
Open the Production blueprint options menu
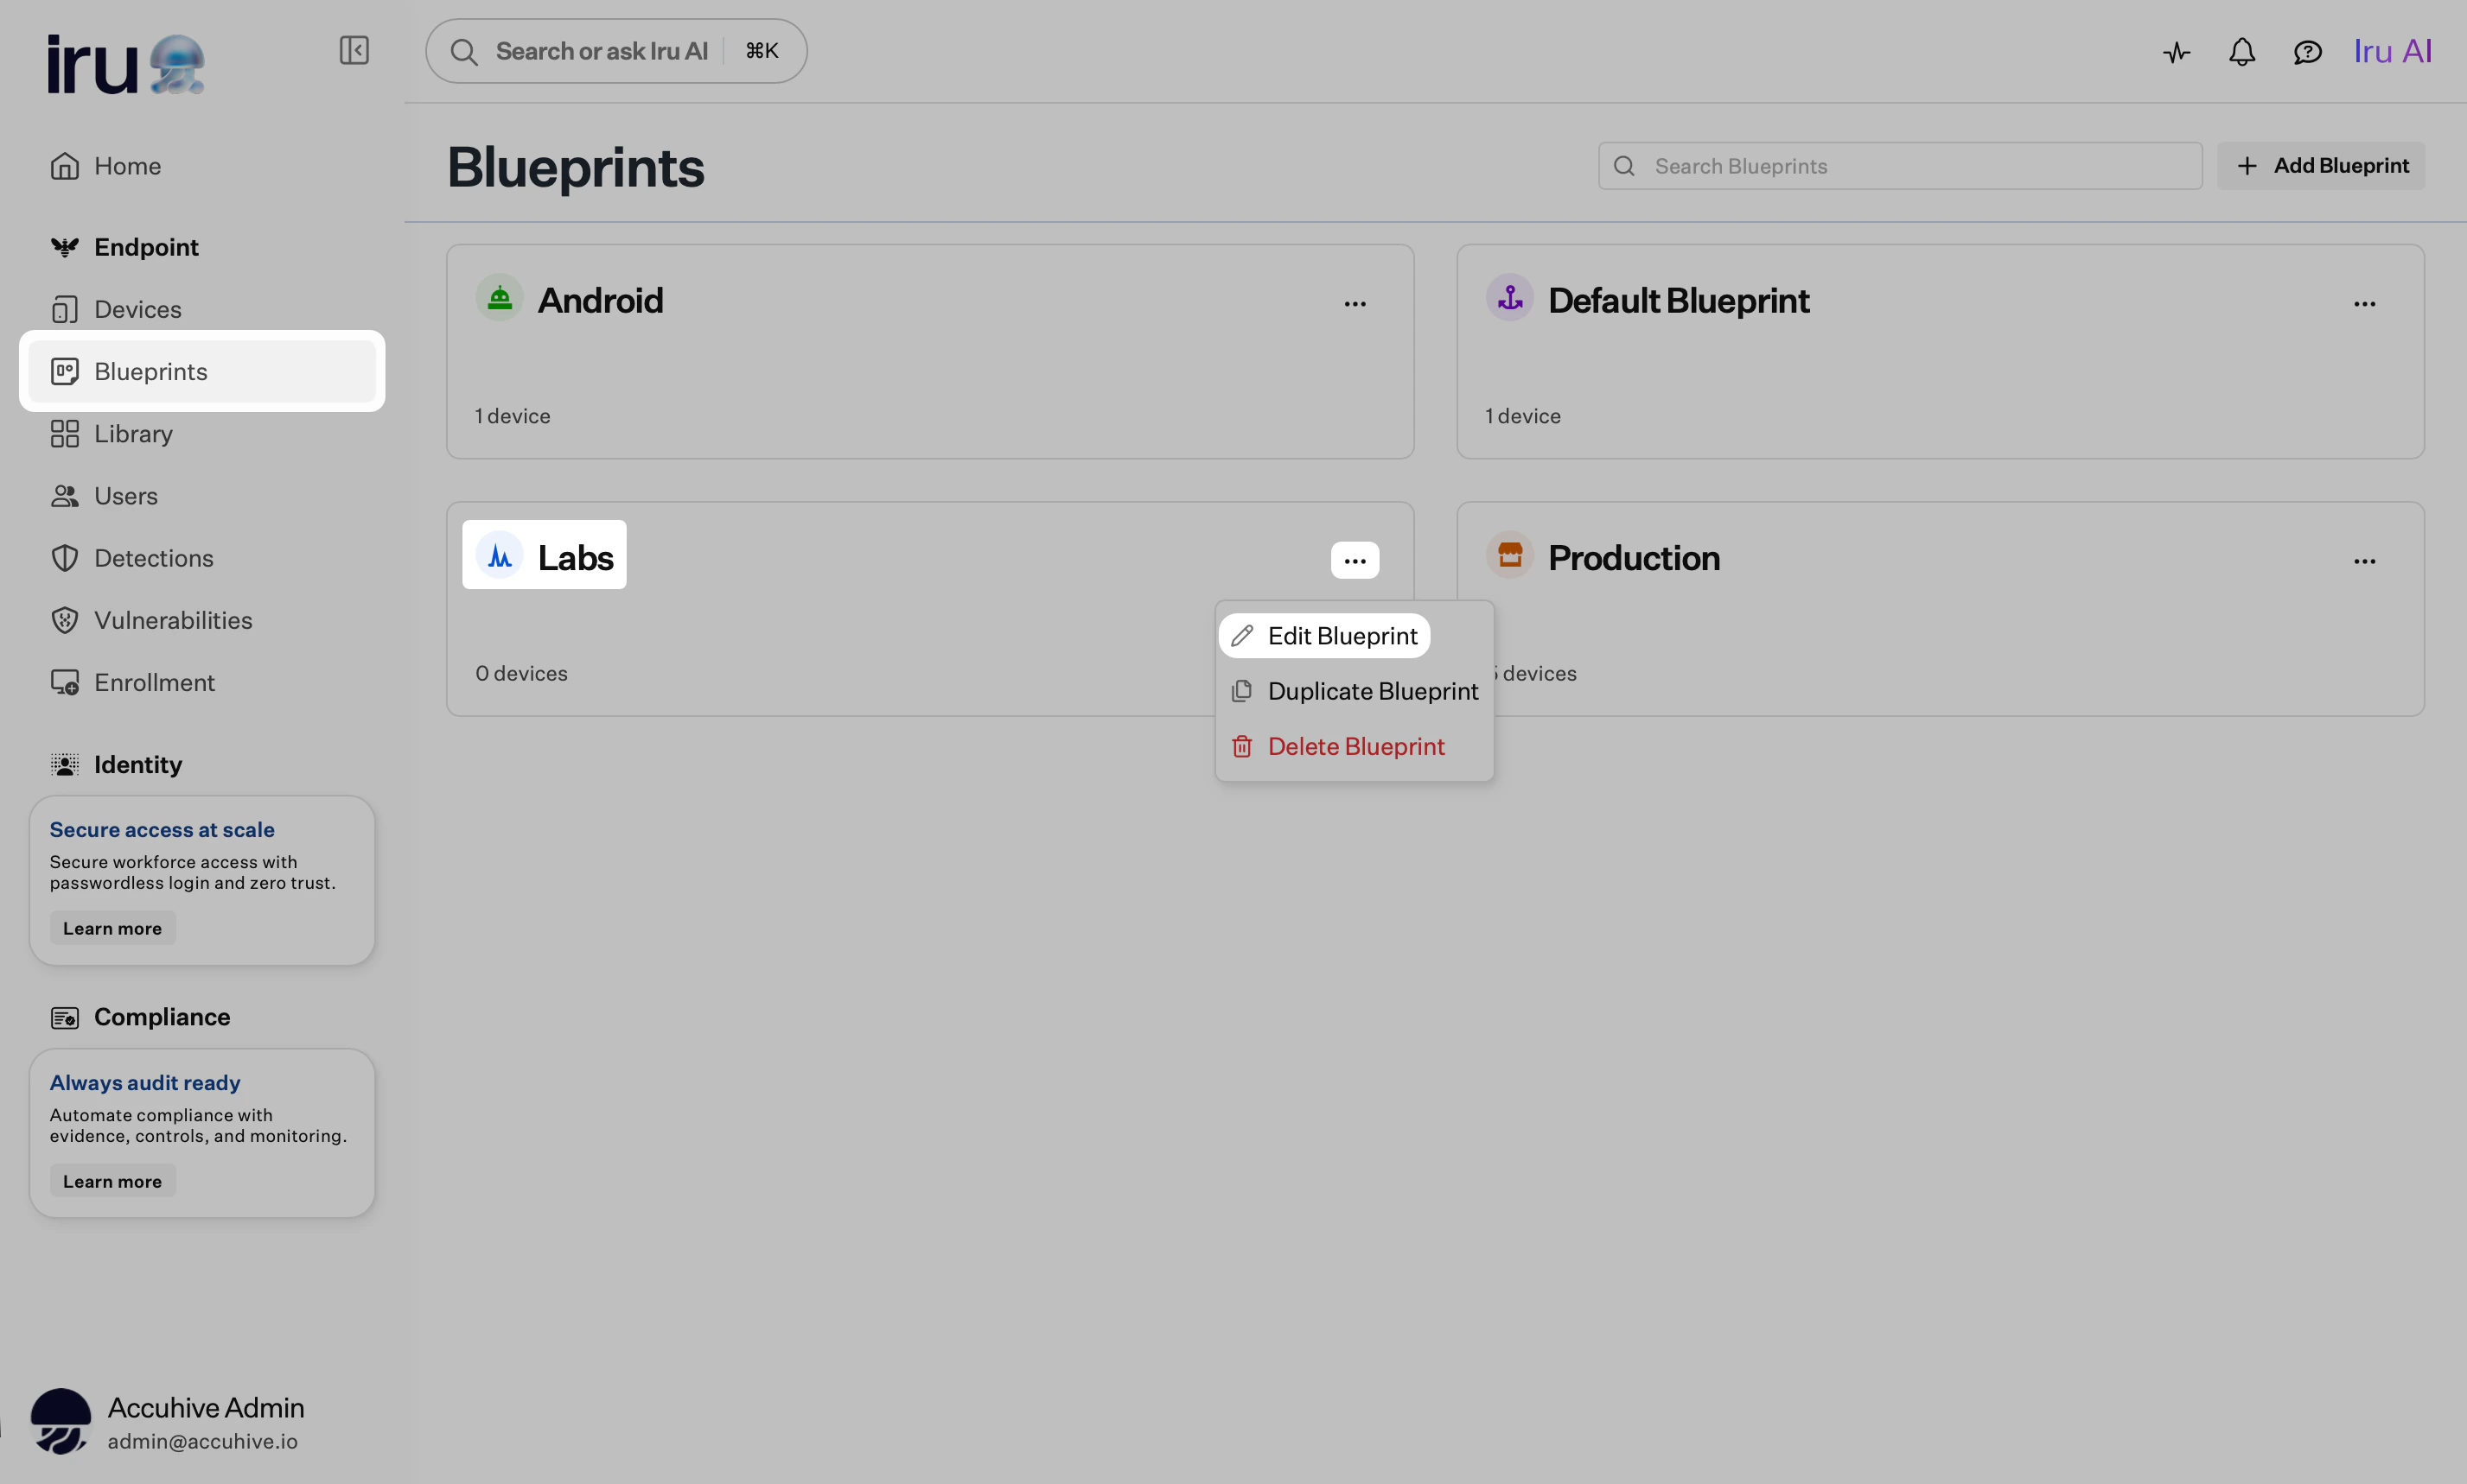2365,561
